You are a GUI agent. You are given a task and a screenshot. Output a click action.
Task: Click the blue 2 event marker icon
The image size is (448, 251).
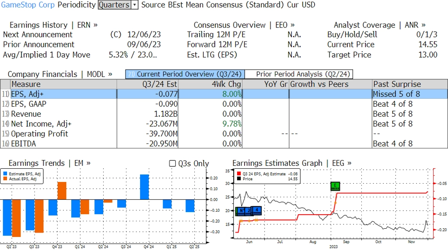click(249, 211)
